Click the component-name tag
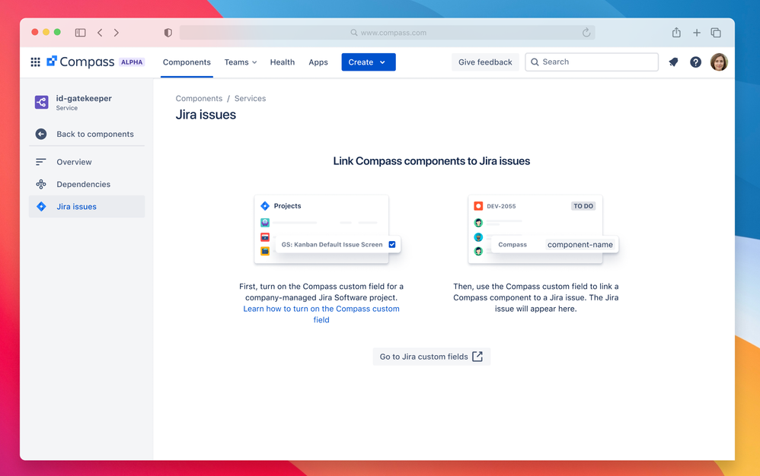760x476 pixels. (580, 245)
